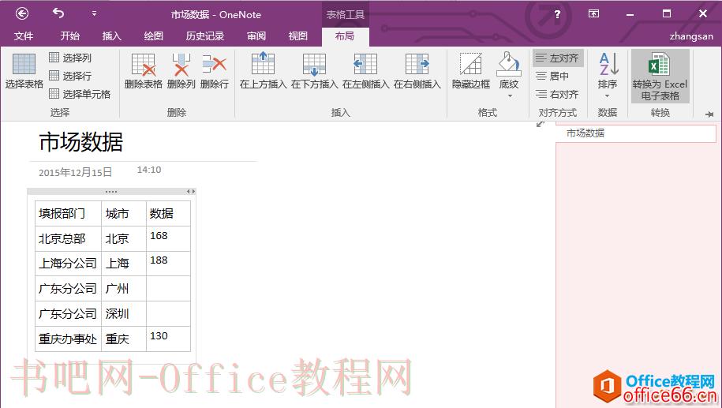Open the 历史记录 tab
The height and width of the screenshot is (408, 722).
(x=205, y=36)
